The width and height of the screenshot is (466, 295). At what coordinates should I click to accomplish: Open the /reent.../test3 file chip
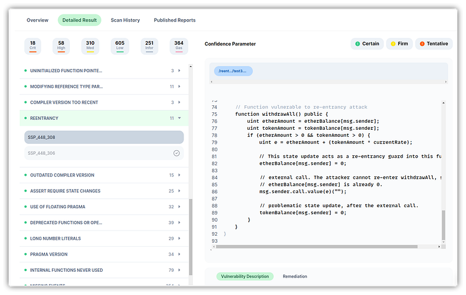[x=233, y=71]
